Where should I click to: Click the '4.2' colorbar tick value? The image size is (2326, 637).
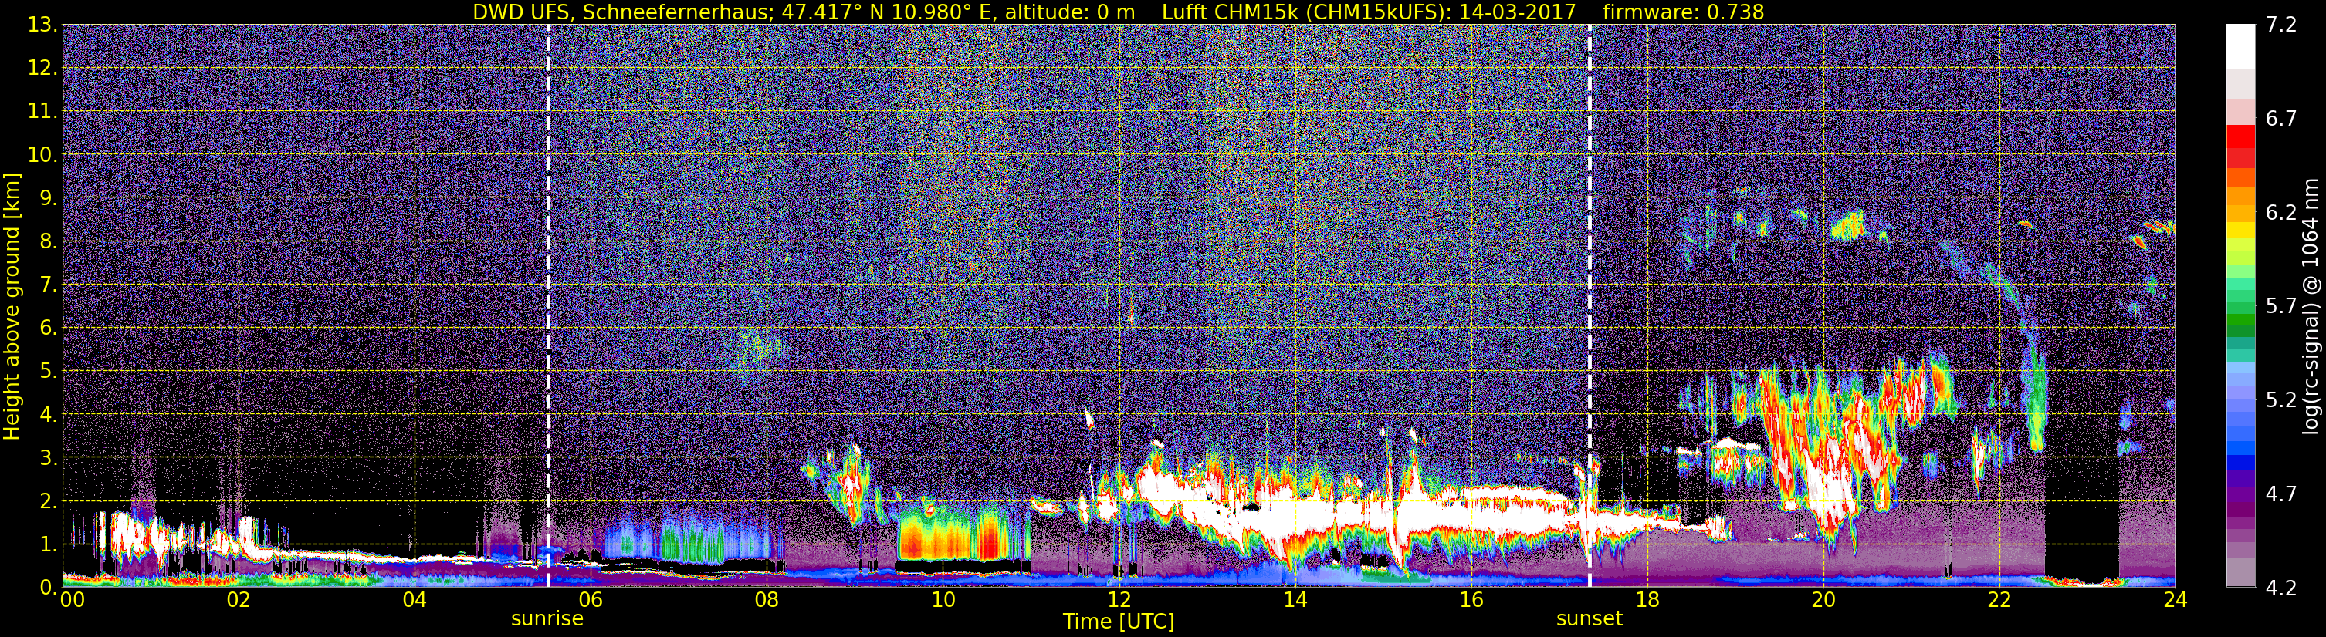pyautogui.click(x=2281, y=588)
